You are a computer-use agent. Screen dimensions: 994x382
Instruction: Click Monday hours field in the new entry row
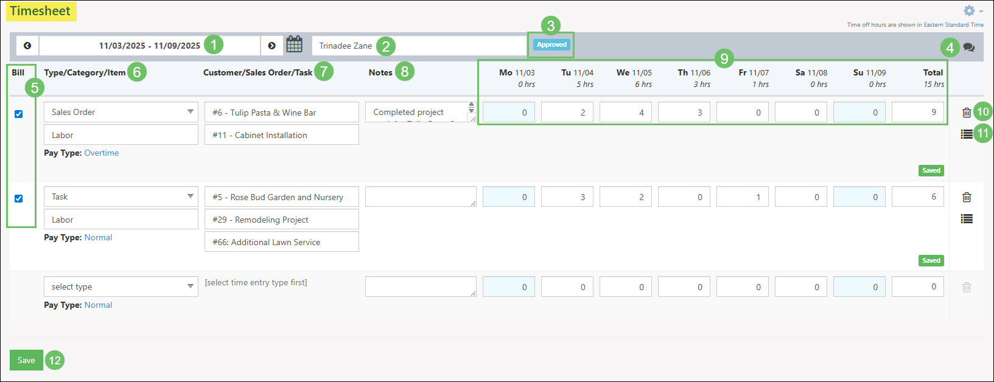pos(509,286)
